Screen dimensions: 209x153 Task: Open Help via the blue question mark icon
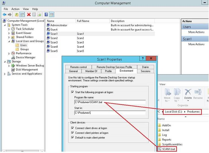(46, 15)
